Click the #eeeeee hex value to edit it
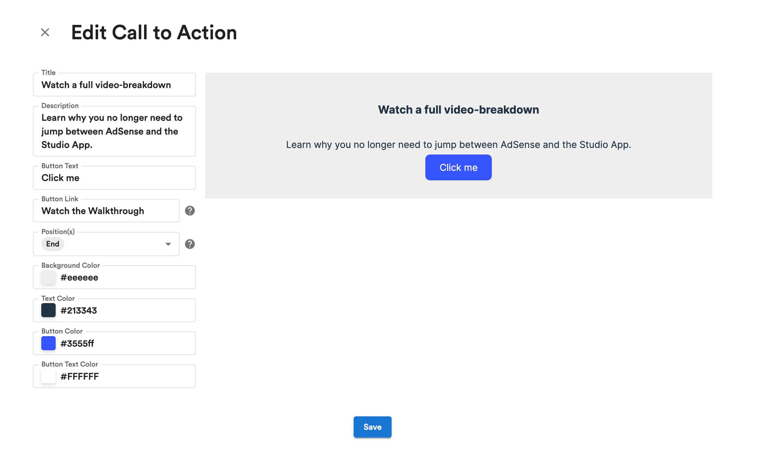 point(79,277)
